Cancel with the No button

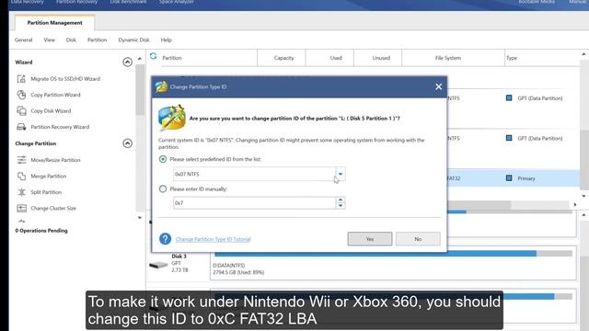418,239
